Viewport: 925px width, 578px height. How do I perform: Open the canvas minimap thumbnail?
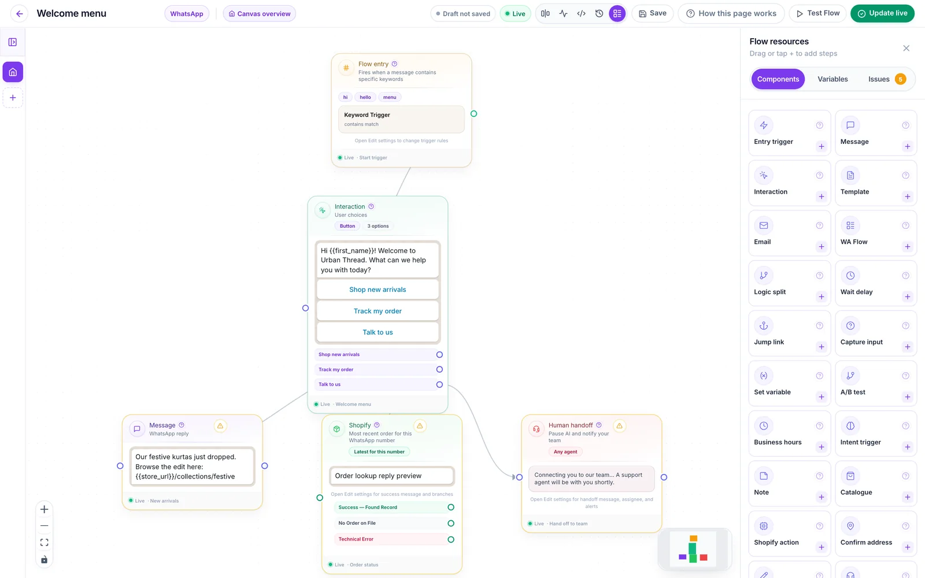694,549
